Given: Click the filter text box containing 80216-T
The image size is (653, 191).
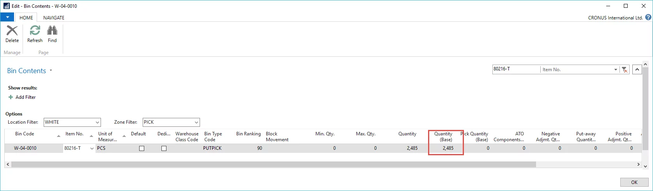Looking at the screenshot, I should click(516, 69).
